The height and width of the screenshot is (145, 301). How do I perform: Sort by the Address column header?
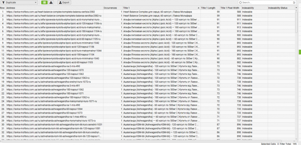55,8
